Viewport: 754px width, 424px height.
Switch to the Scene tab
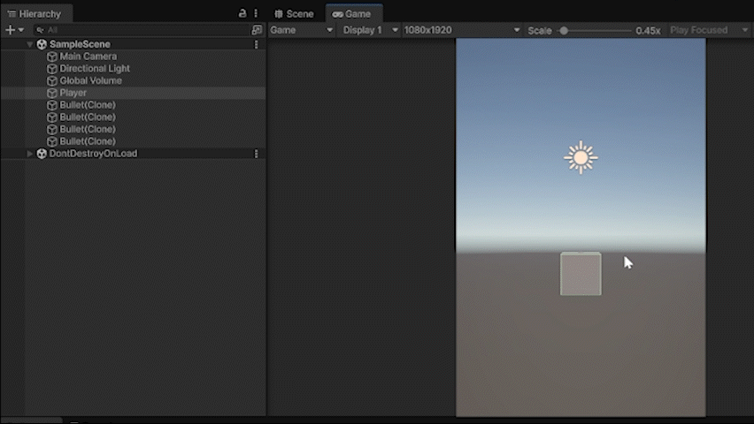pyautogui.click(x=295, y=13)
